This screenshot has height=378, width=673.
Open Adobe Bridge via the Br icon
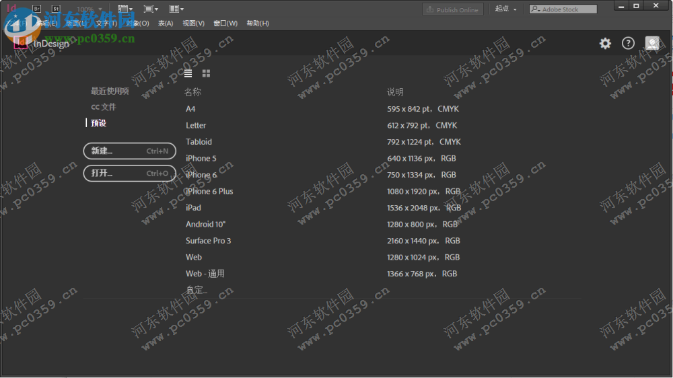click(36, 9)
